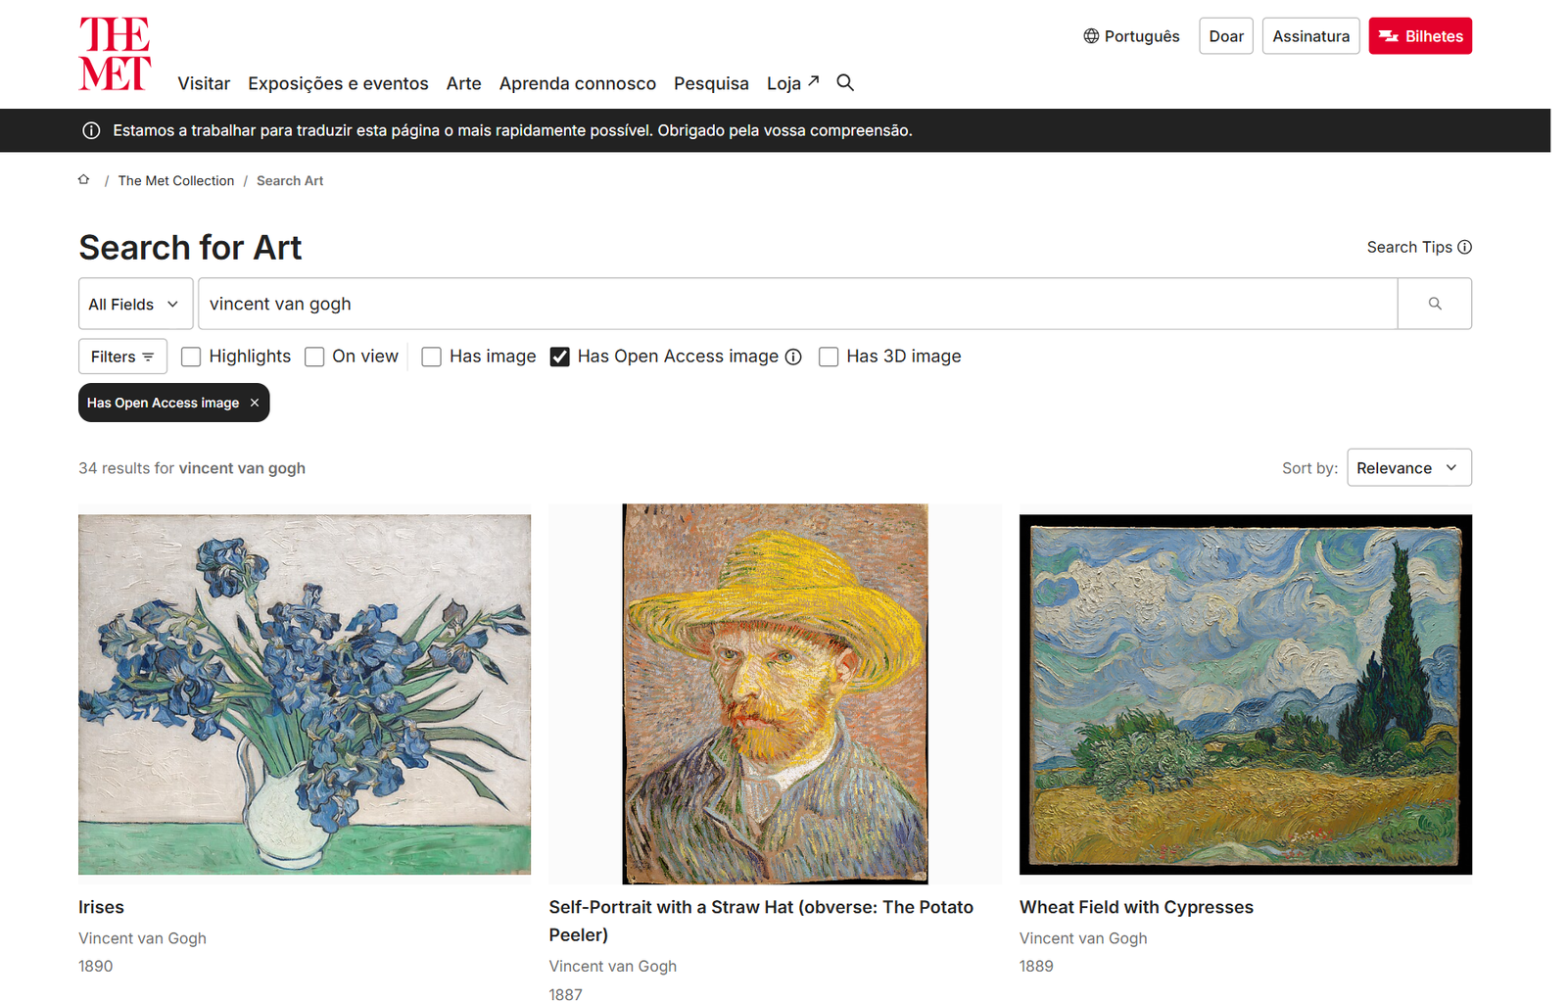Open Exposições e eventos menu
This screenshot has height=1001, width=1567.
pyautogui.click(x=338, y=83)
